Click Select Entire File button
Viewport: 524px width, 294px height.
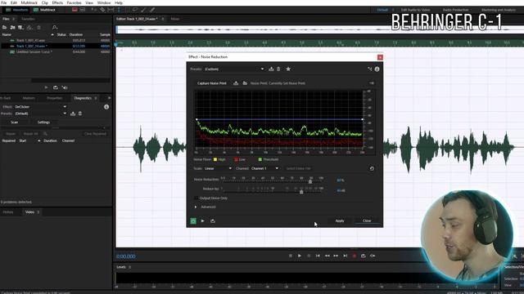tap(298, 168)
